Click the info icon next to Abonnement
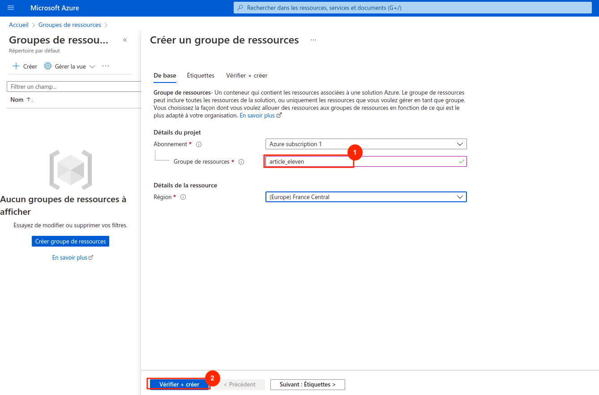The width and height of the screenshot is (599, 395). 198,144
